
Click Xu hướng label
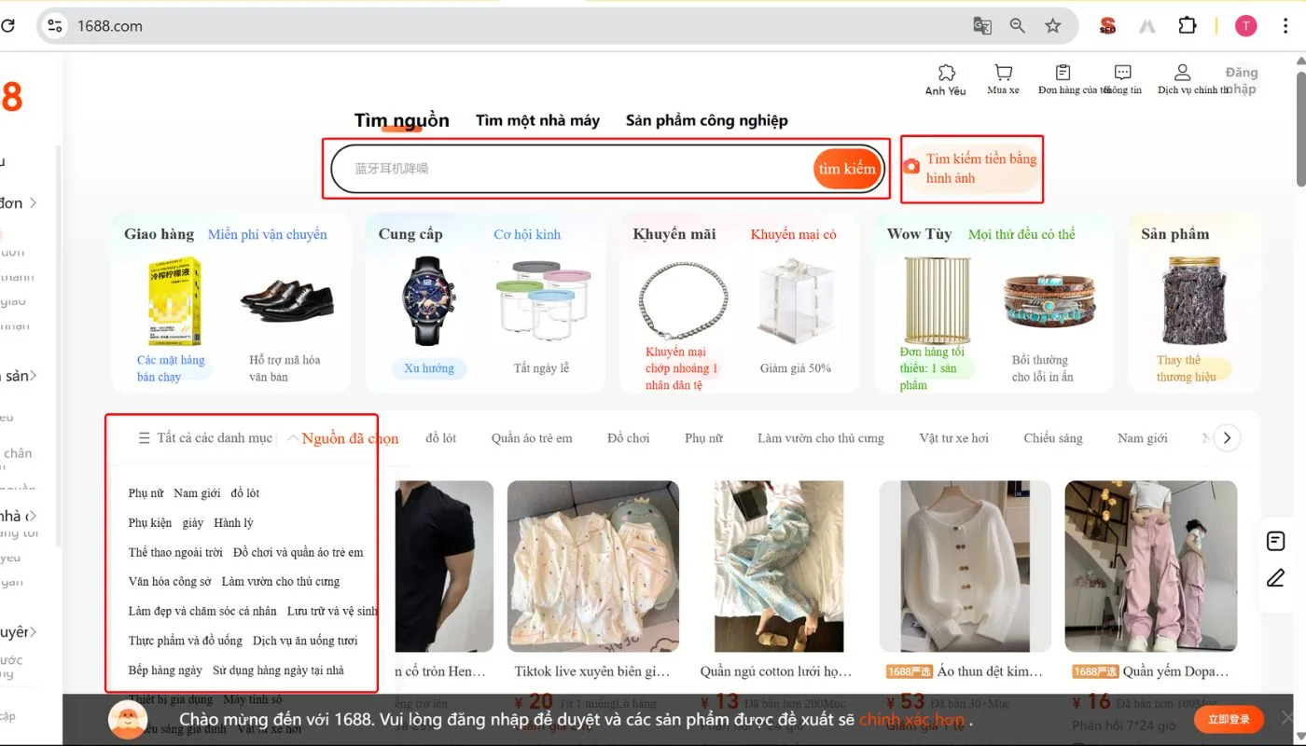point(429,368)
